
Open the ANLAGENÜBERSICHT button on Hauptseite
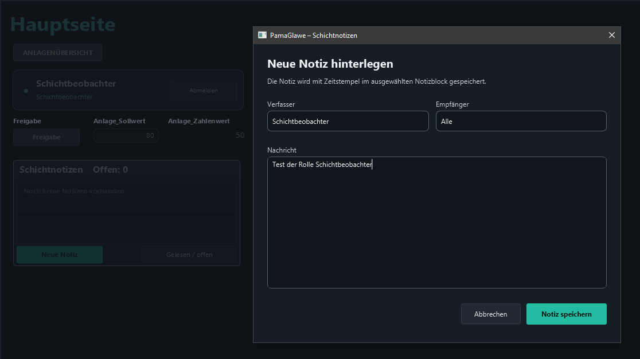(57, 53)
